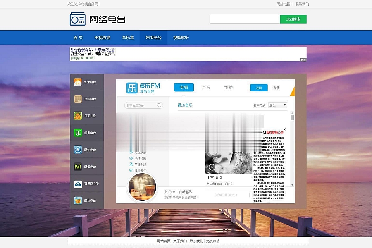This screenshot has height=248, width=372.
Task: Click the icon beside 健康养生
Action: click(131, 170)
